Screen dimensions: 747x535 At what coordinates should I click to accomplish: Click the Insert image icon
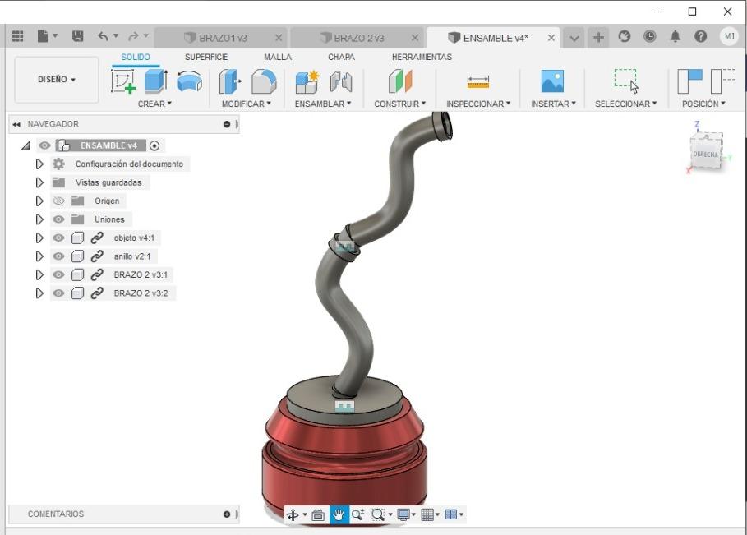point(552,81)
